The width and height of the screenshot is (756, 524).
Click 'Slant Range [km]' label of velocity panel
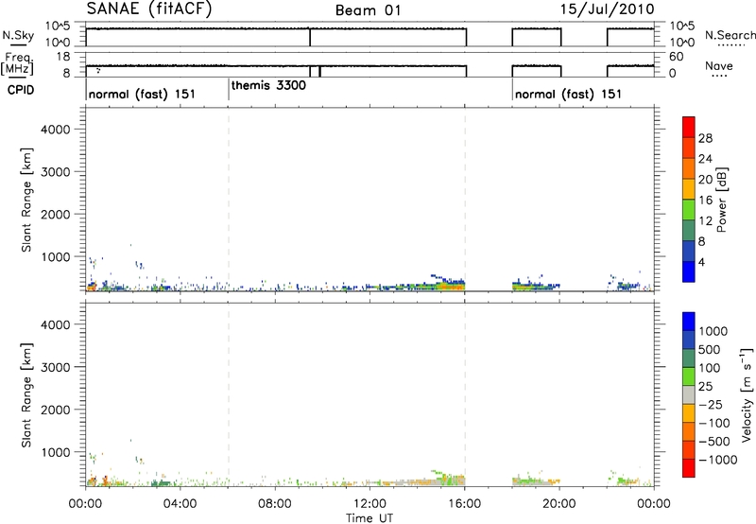[26, 395]
